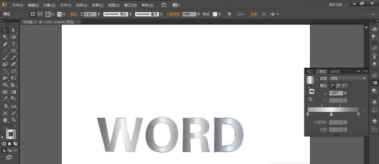Select the Column Graph tool
The image size is (379, 164).
point(14,106)
